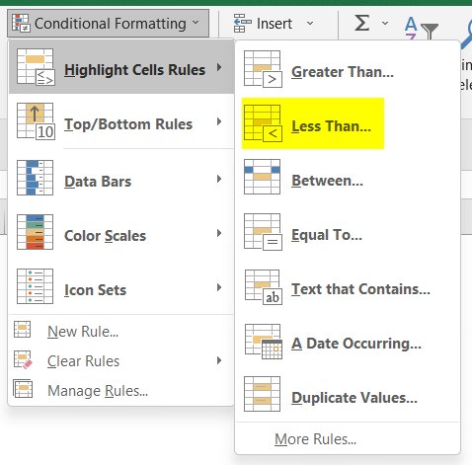Click the Less Than rule icon
Image resolution: width=472 pixels, height=465 pixels.
point(263,123)
